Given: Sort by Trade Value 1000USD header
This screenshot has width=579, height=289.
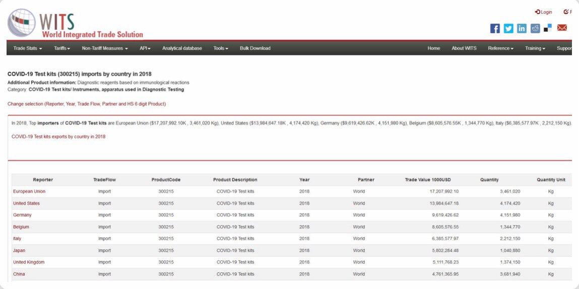Looking at the screenshot, I should [428, 179].
